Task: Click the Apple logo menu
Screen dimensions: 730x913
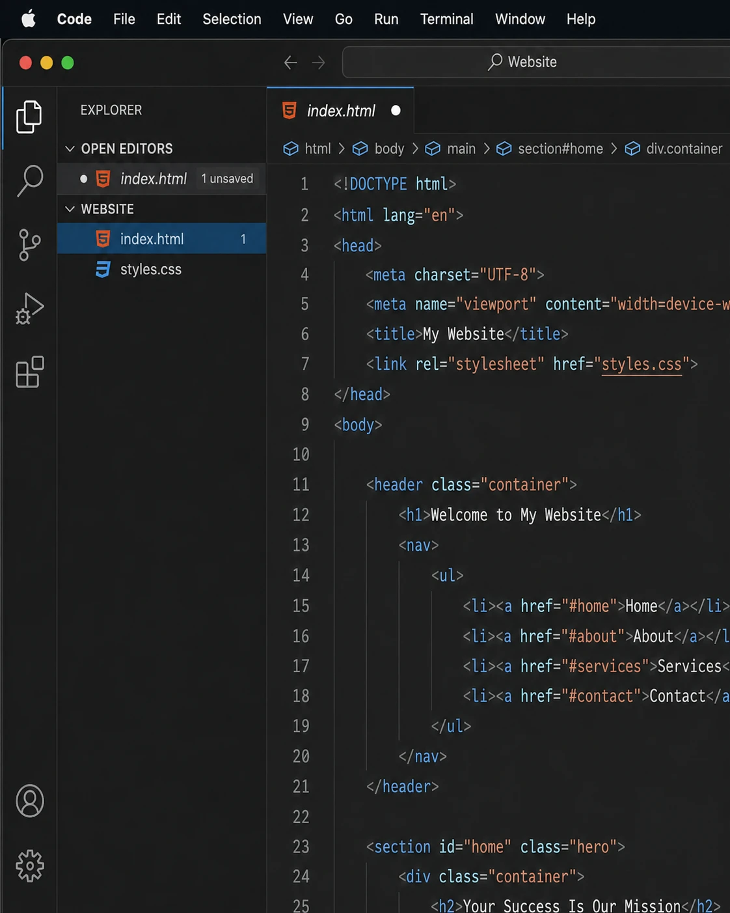Action: (29, 19)
